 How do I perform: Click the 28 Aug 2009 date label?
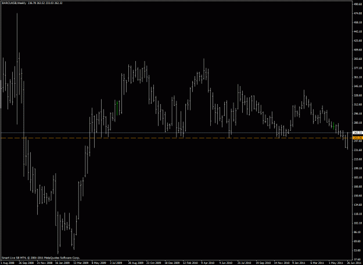(135, 263)
